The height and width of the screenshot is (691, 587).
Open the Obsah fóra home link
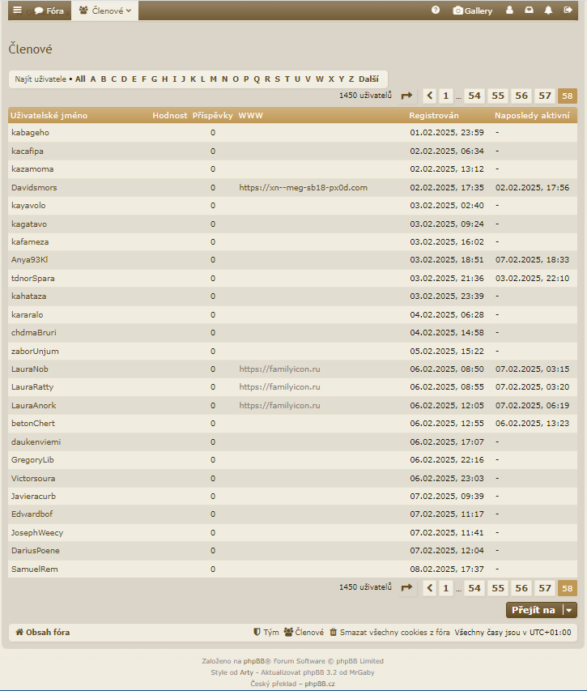tap(48, 632)
